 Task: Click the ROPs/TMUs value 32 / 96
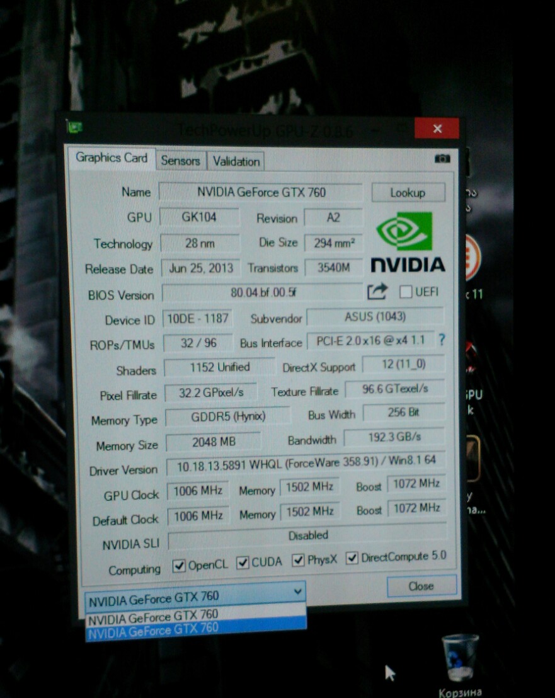click(x=198, y=343)
